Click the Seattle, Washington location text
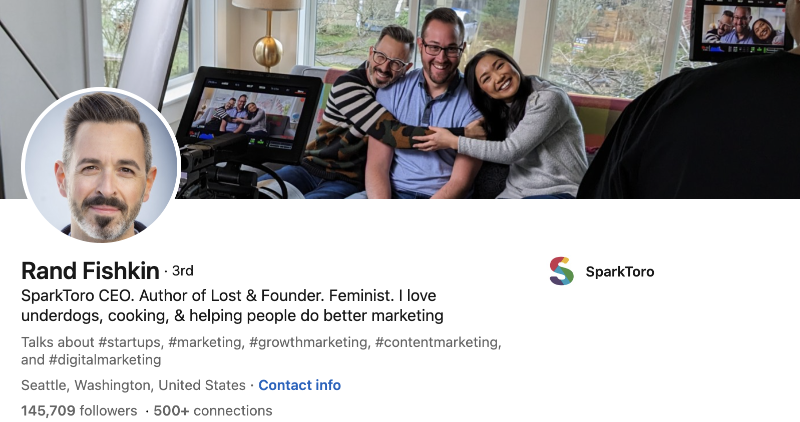 click(133, 385)
